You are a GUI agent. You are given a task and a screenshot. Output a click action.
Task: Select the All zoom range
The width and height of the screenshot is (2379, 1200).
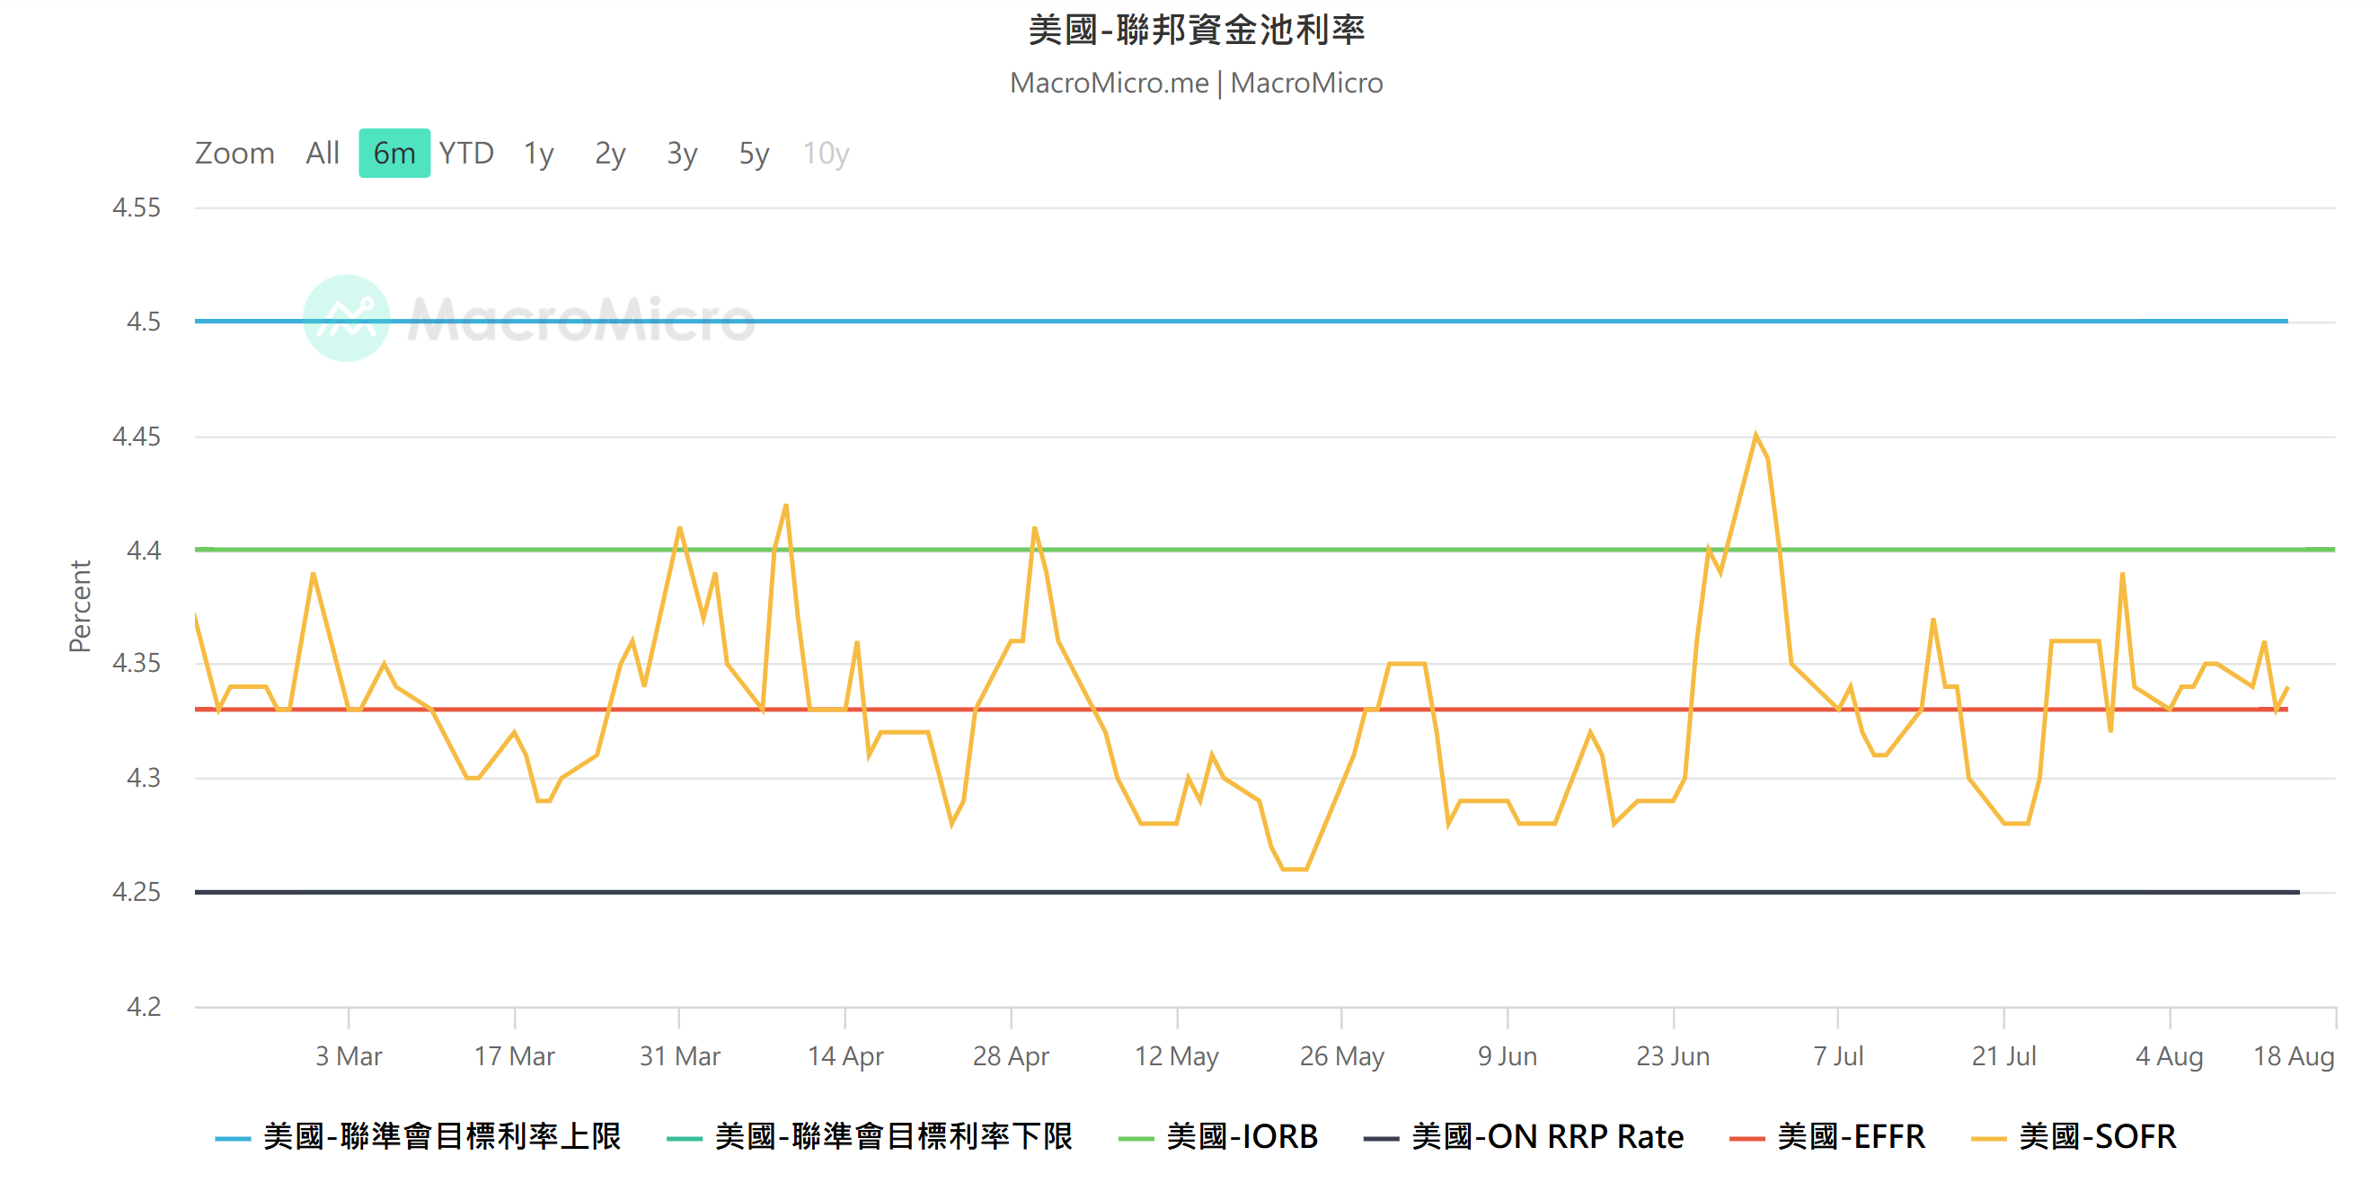coord(323,154)
